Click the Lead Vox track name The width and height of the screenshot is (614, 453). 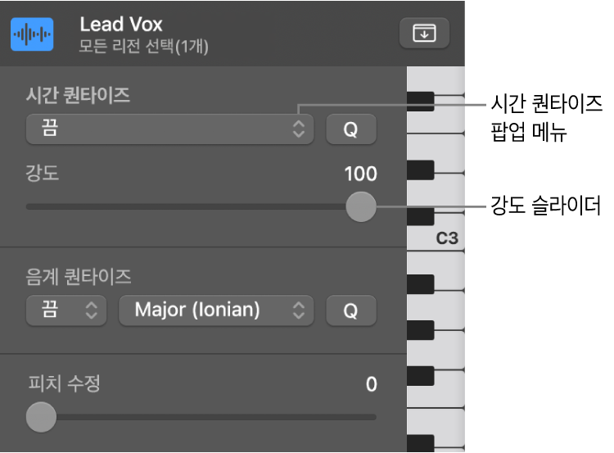point(121,25)
